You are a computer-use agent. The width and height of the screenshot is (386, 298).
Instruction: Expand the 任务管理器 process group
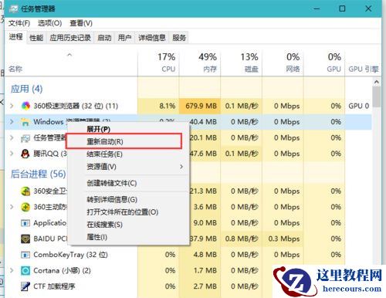click(x=12, y=138)
